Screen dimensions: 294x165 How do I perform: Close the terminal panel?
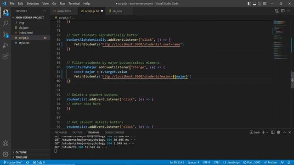pyautogui.click(x=289, y=132)
